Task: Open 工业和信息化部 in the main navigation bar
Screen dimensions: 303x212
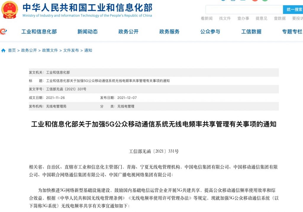Action: pos(39,31)
